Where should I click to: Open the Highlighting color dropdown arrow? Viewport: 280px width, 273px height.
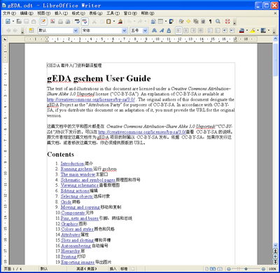click(258, 30)
